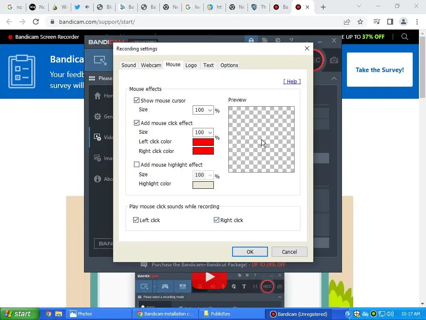Screen dimensions: 426x320
Task: Open Bandicam Home sidebar item
Action: (x=103, y=96)
